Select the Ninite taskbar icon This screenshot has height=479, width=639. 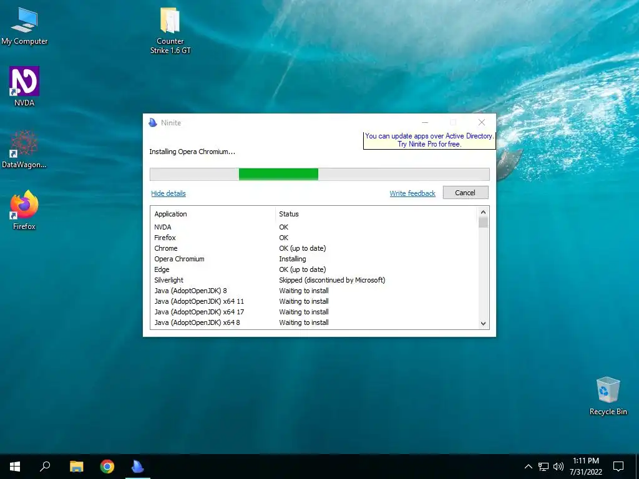tap(138, 467)
